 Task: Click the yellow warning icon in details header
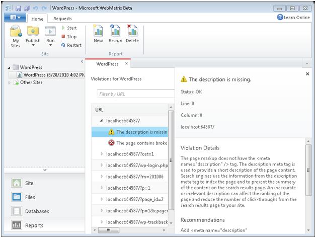coord(184,79)
